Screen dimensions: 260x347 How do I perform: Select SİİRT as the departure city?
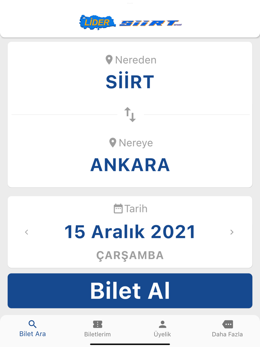coord(130,82)
